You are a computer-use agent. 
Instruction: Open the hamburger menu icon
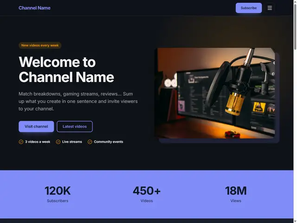(270, 8)
